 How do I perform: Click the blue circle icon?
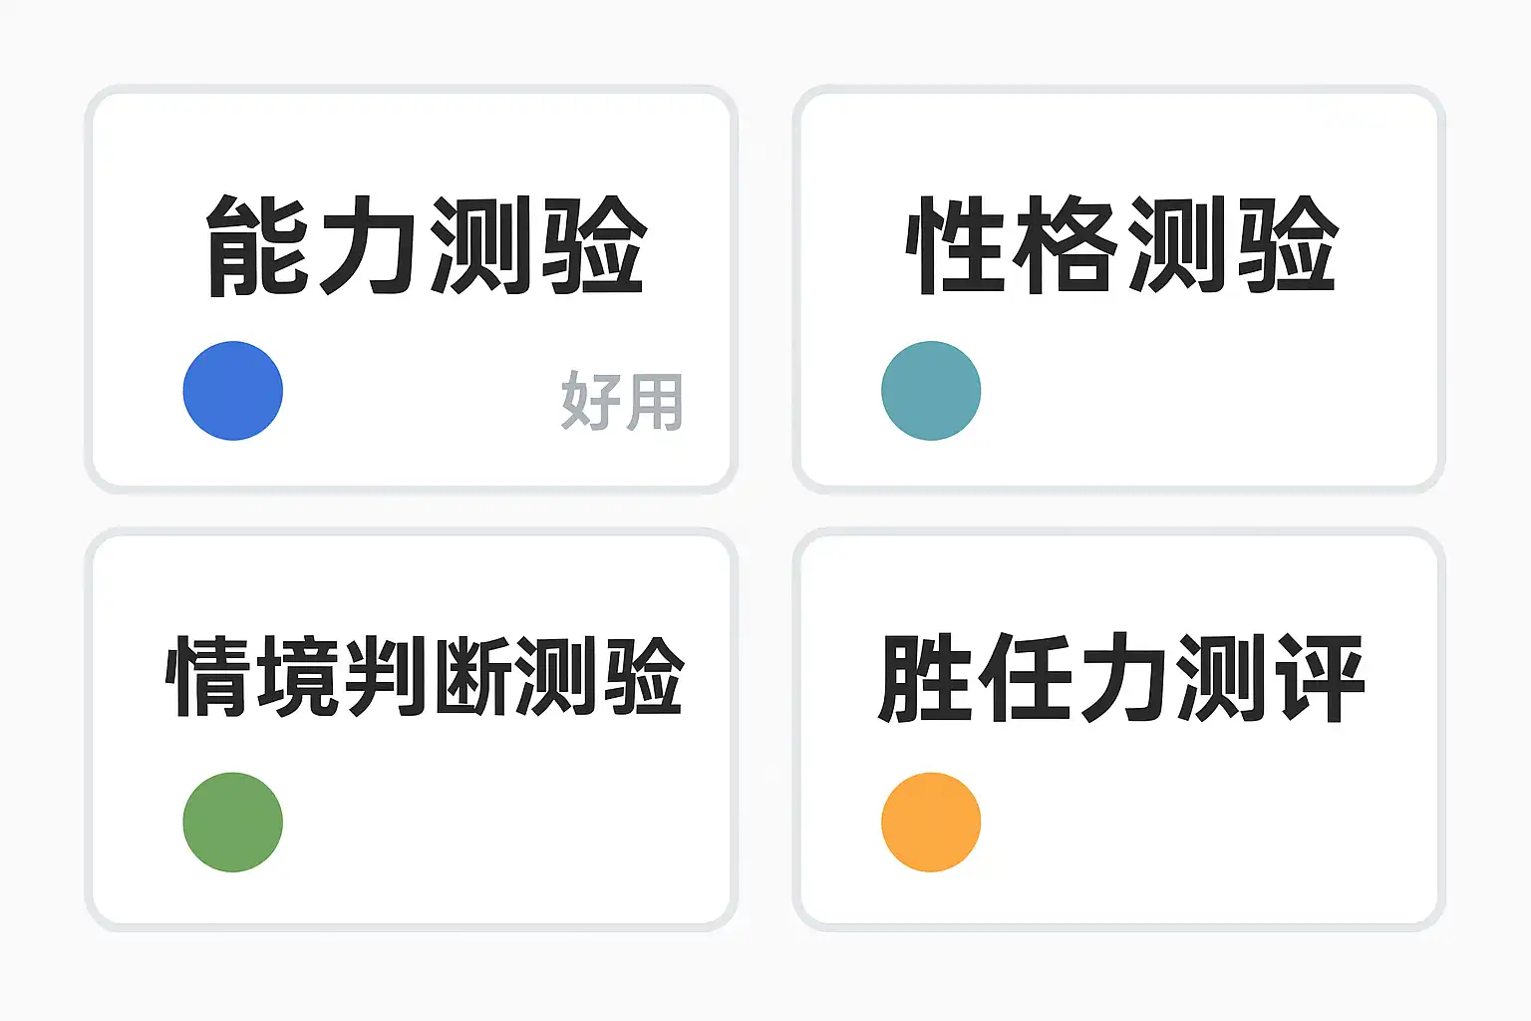233,391
